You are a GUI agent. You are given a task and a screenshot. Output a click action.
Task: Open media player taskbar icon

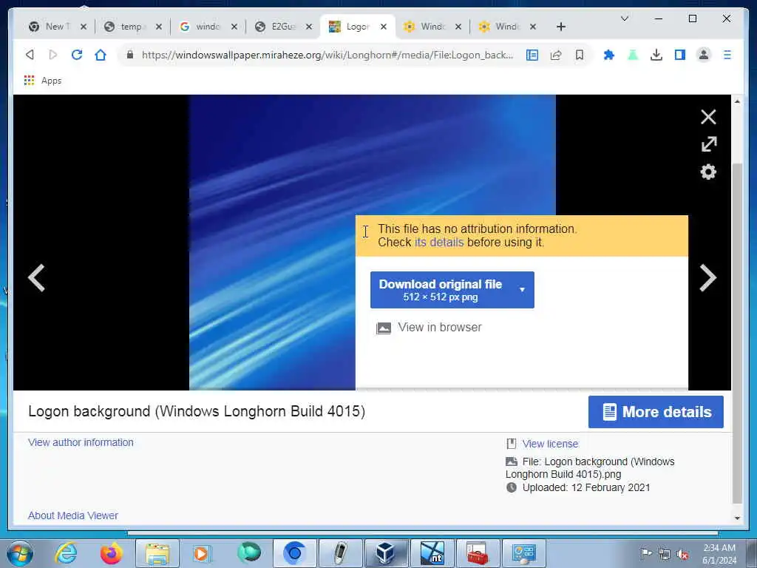coord(203,553)
